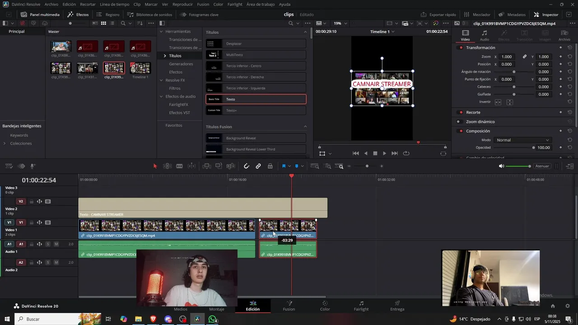Jump to first frame in viewer
The height and width of the screenshot is (325, 578).
point(356,153)
